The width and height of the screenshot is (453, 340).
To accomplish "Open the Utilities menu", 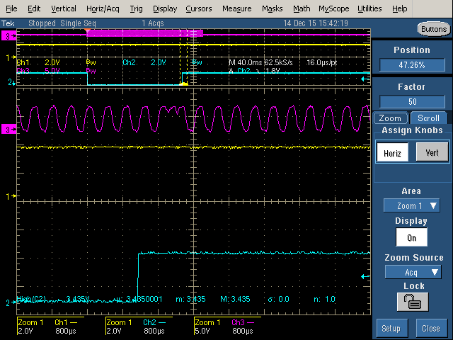I will pyautogui.click(x=369, y=9).
